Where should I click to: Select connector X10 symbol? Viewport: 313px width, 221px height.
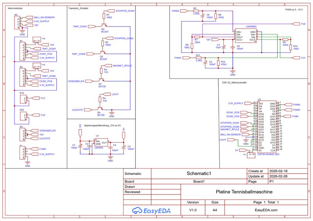tap(23, 99)
